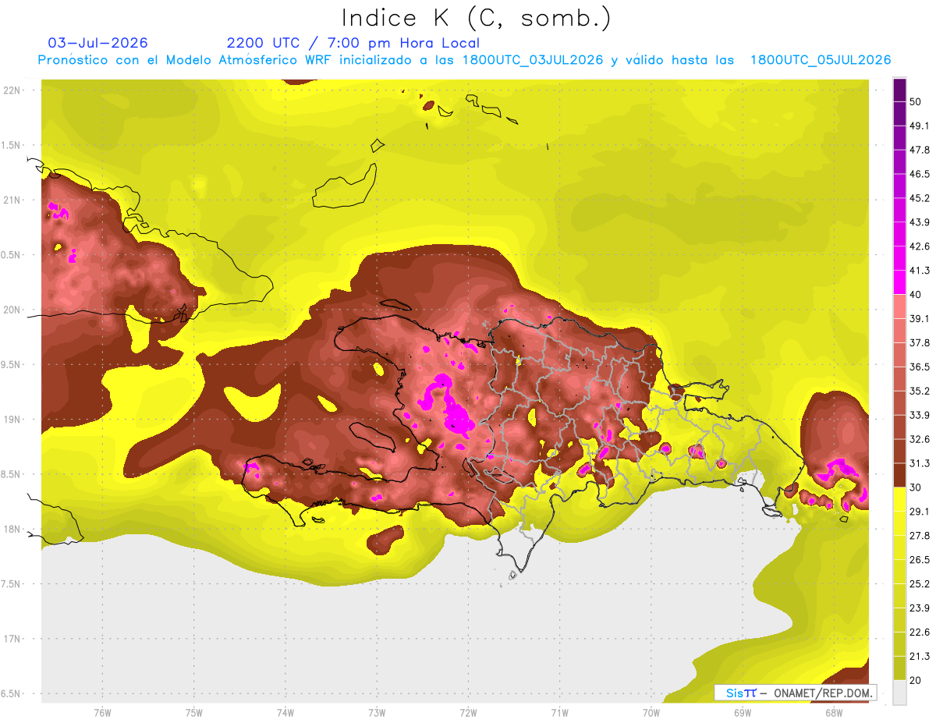Click the 18N latitude label
936x723 pixels.
point(12,529)
